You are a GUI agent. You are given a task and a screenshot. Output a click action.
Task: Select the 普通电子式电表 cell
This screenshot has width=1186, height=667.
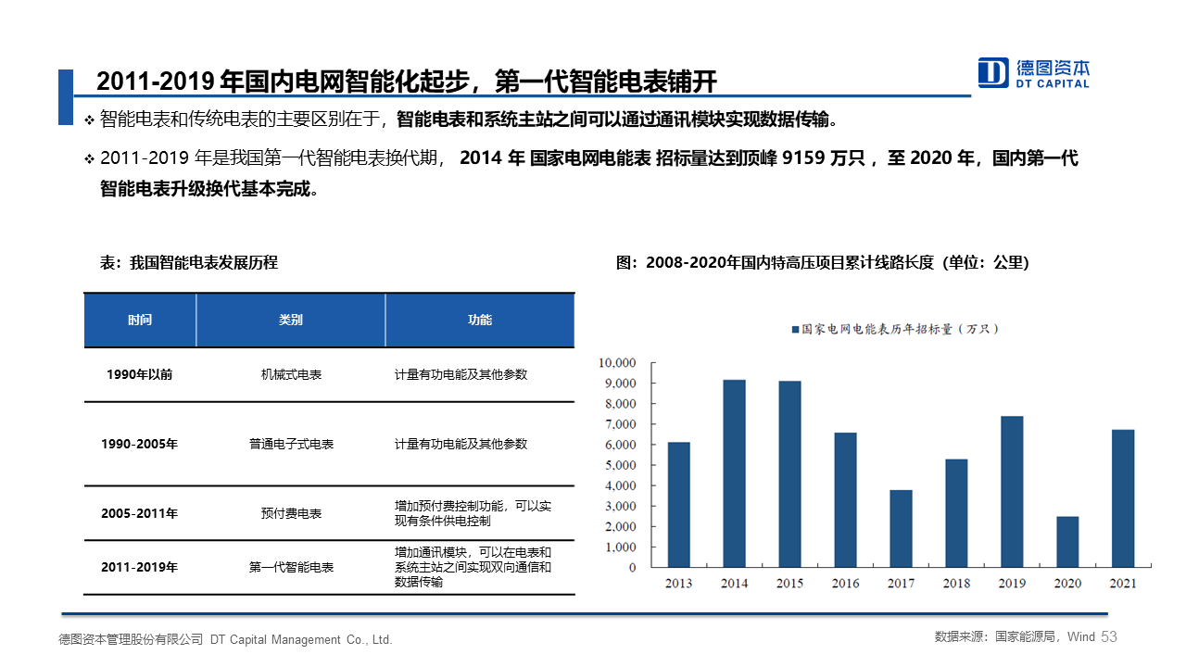(291, 444)
